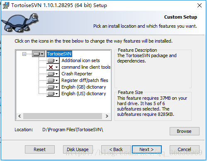
Task: Click the TortoiseSVN installer icon in the title bar
Action: click(x=6, y=5)
